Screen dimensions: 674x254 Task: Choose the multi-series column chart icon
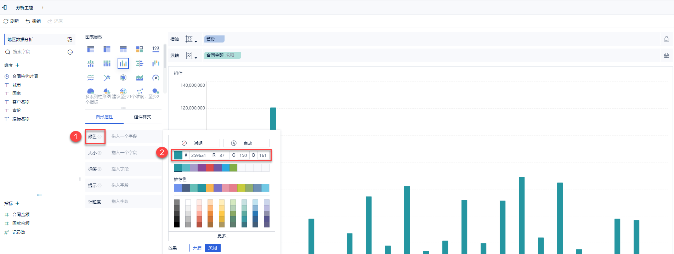(123, 63)
